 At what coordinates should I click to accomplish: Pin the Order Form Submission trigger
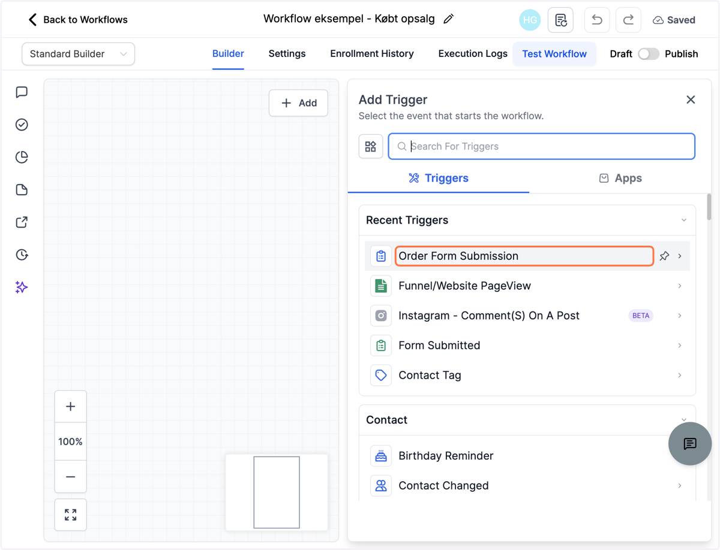664,256
